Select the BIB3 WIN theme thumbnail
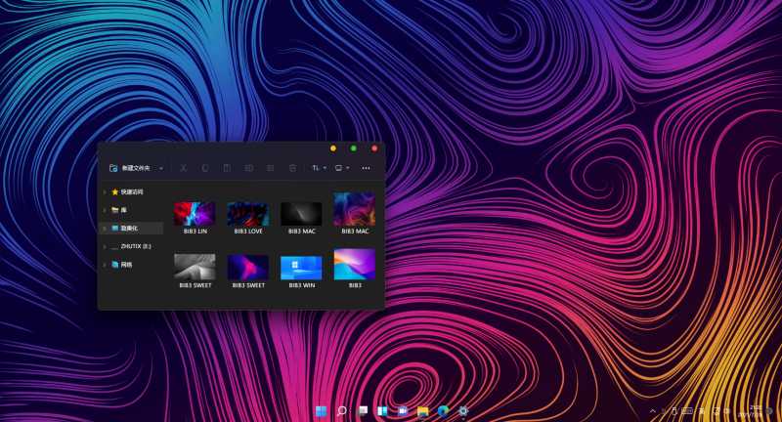Image resolution: width=782 pixels, height=422 pixels. 301,268
